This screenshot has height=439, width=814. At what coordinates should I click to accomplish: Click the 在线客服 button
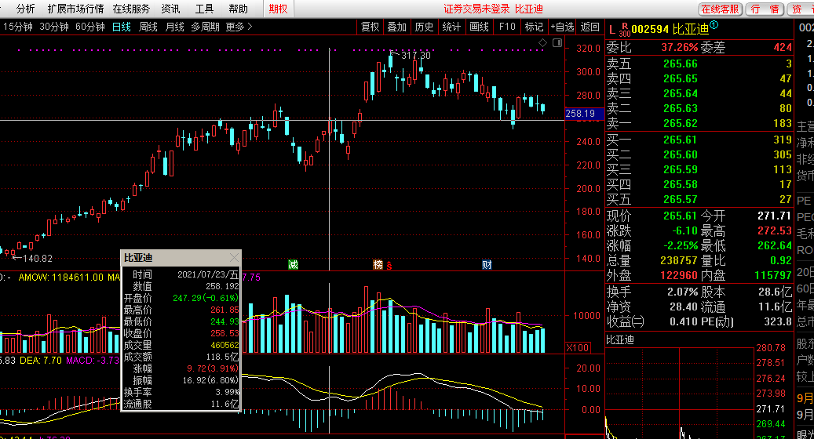coord(720,9)
